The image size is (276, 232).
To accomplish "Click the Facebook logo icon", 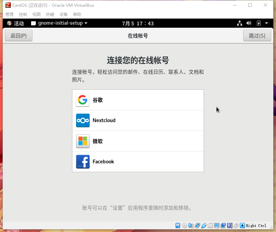I will [83, 162].
